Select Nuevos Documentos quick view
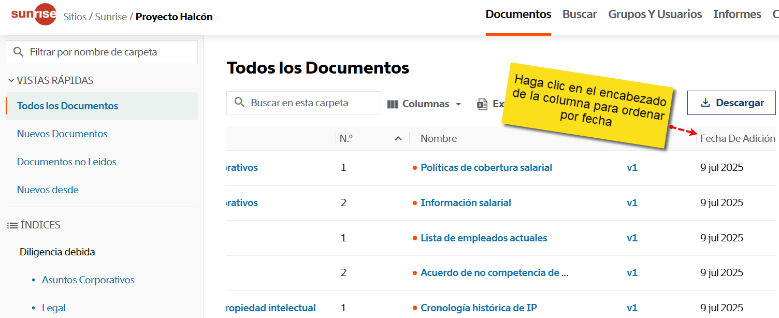Image resolution: width=779 pixels, height=318 pixels. pos(62,134)
